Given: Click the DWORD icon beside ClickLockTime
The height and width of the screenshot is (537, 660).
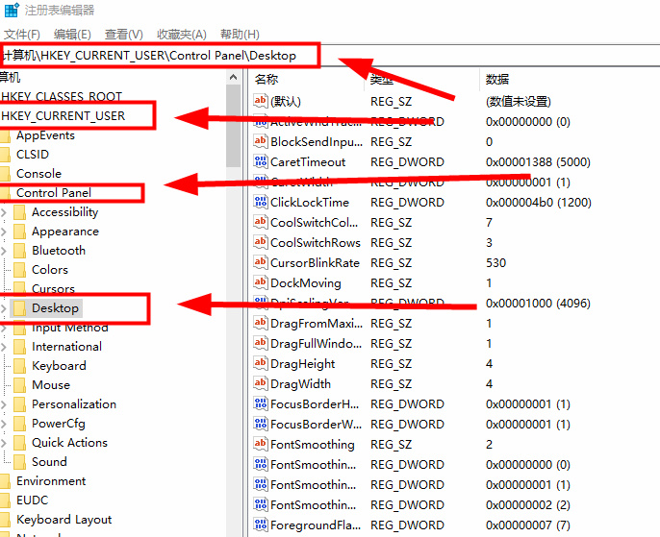Looking at the screenshot, I should (x=260, y=203).
